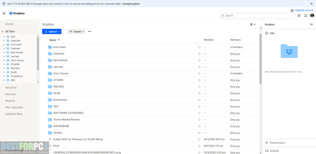Star the FileForest folder
316x154 pixels.
click(199, 54)
